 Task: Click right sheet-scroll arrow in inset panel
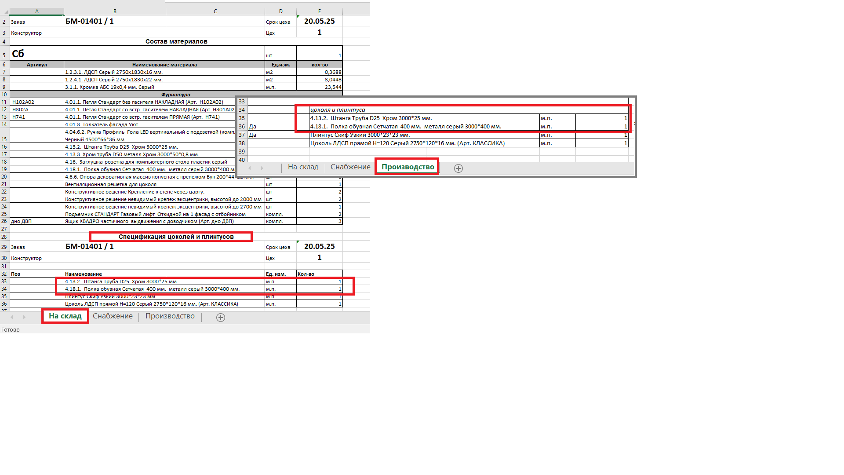262,168
